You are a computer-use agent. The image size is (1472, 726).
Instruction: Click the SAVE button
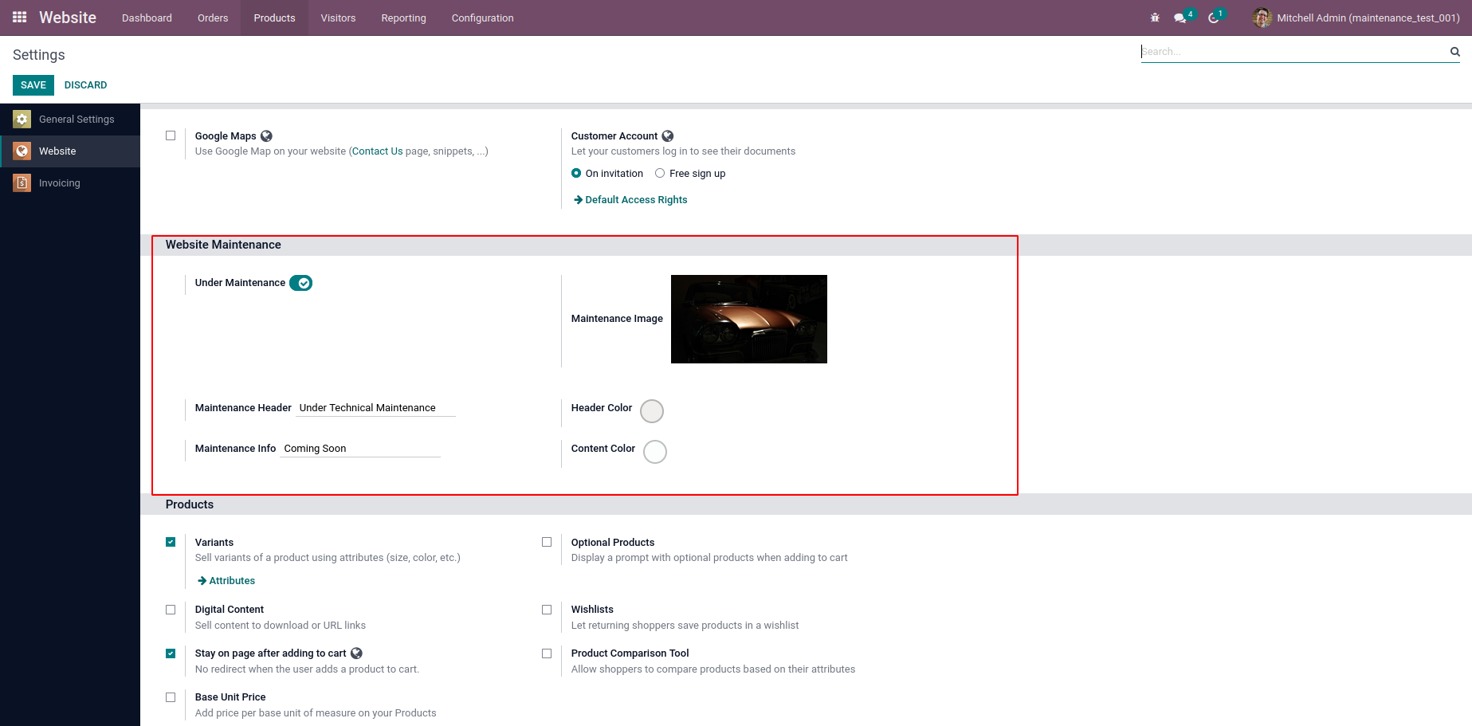click(x=33, y=85)
